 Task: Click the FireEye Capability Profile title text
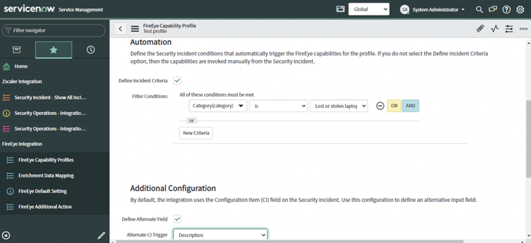[x=169, y=26]
